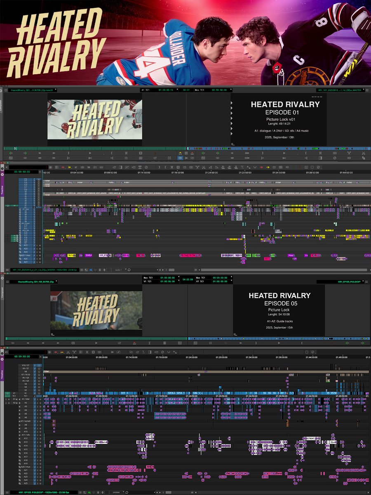Viewport: 371px width, 495px height.
Task: Select the red Overwrite arrow in timeline toolbar
Action: click(x=63, y=166)
